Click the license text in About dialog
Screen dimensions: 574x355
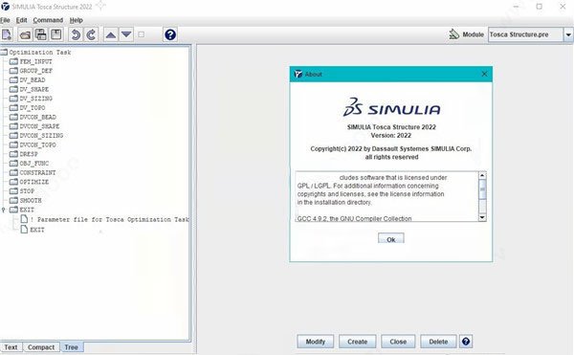(387, 196)
